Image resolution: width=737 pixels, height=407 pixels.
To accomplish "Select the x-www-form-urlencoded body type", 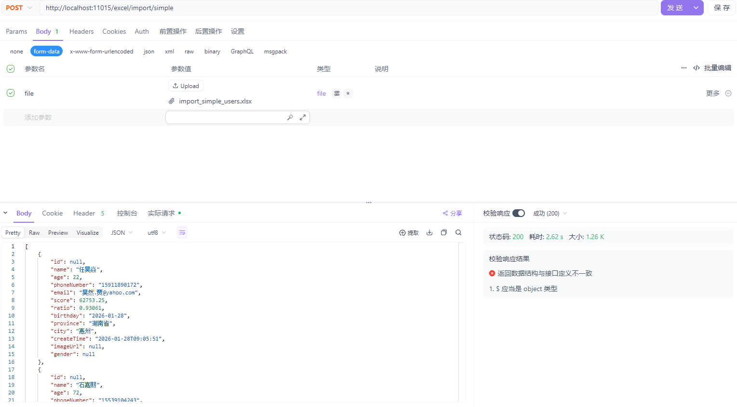I will tap(101, 51).
